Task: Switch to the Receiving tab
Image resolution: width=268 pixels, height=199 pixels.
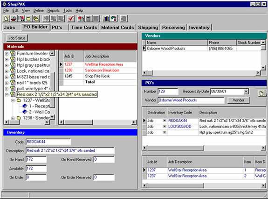Action: pos(173,28)
